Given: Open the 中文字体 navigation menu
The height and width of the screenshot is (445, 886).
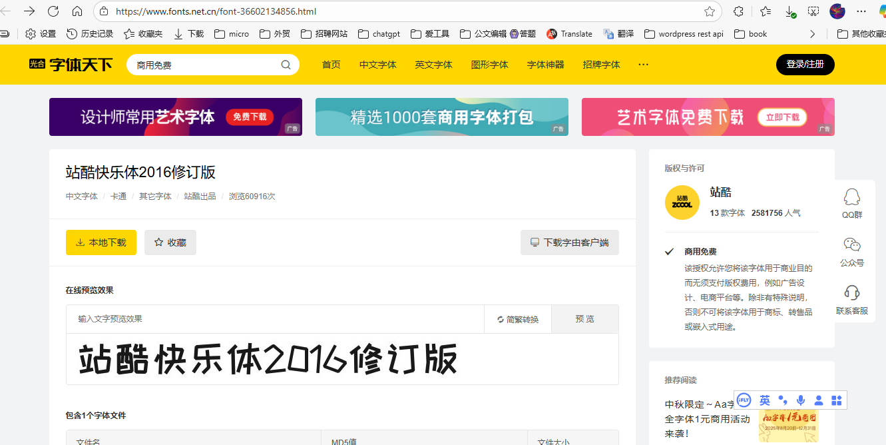Looking at the screenshot, I should click(377, 65).
